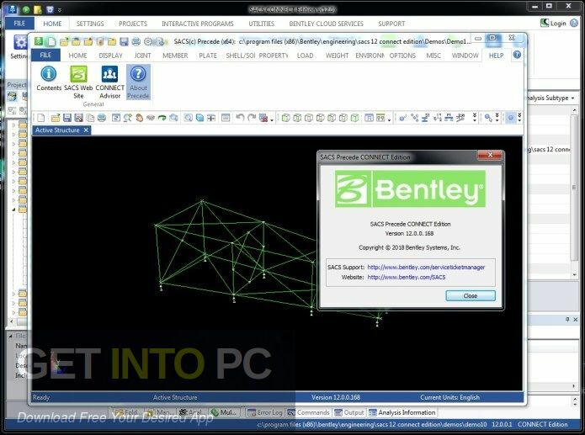The height and width of the screenshot is (435, 585).
Task: Select the green shaded view cube icon
Action: tap(355, 118)
